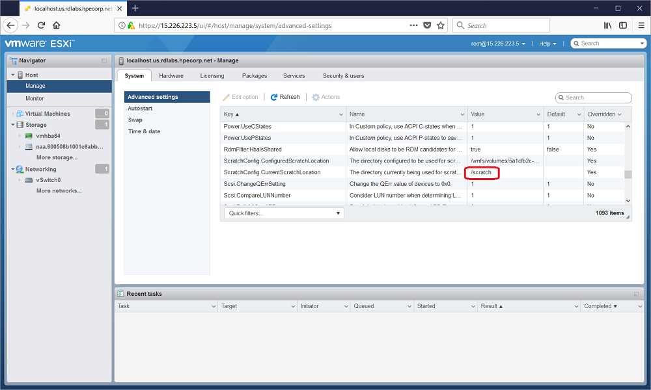Click the Firefox reload page icon
This screenshot has width=651, height=390.
coord(41,25)
